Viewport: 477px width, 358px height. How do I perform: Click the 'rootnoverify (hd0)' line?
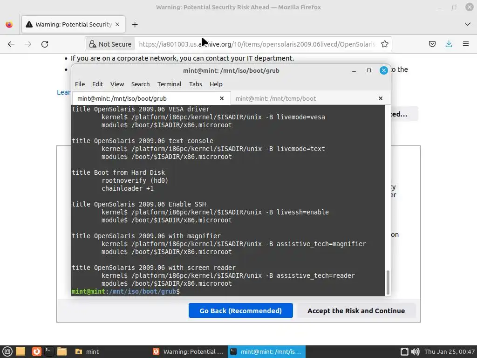point(135,180)
